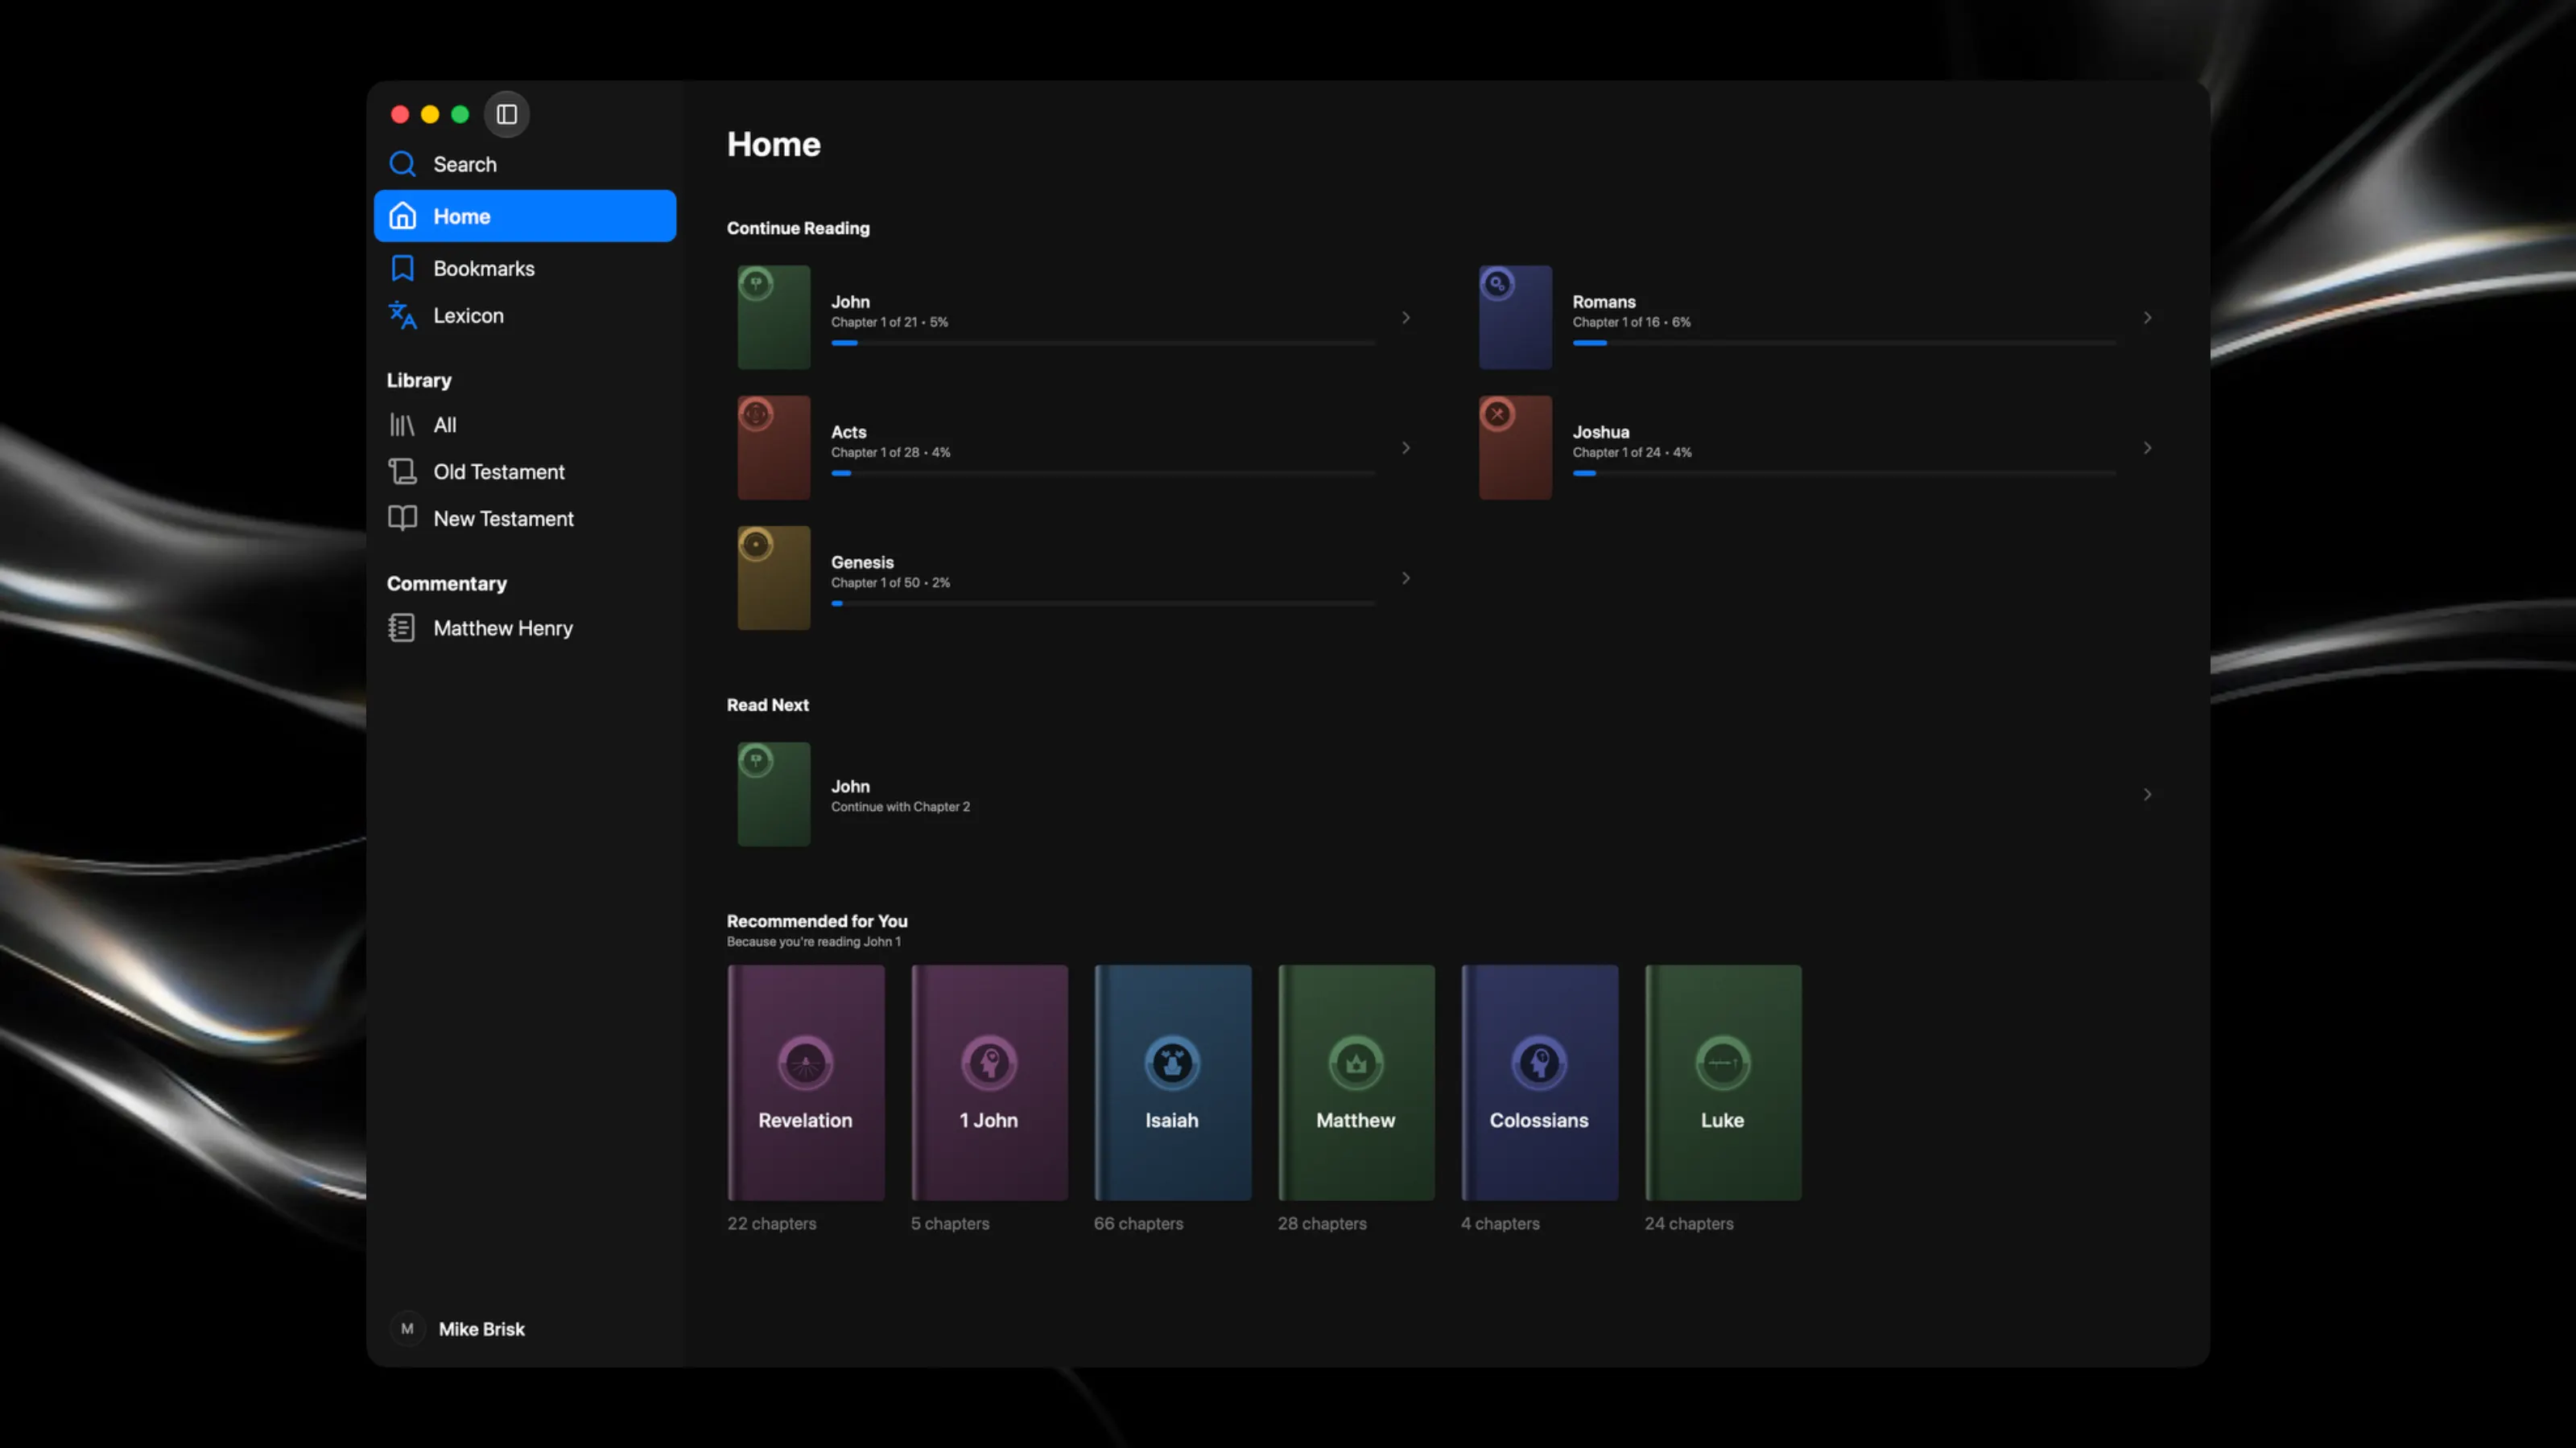Open the Search item in sidebar
Image resolution: width=2576 pixels, height=1448 pixels.
[x=525, y=164]
